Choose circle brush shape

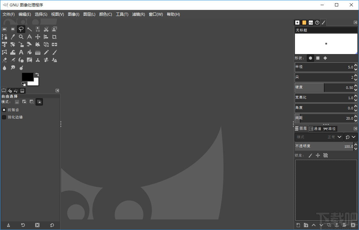(310, 58)
